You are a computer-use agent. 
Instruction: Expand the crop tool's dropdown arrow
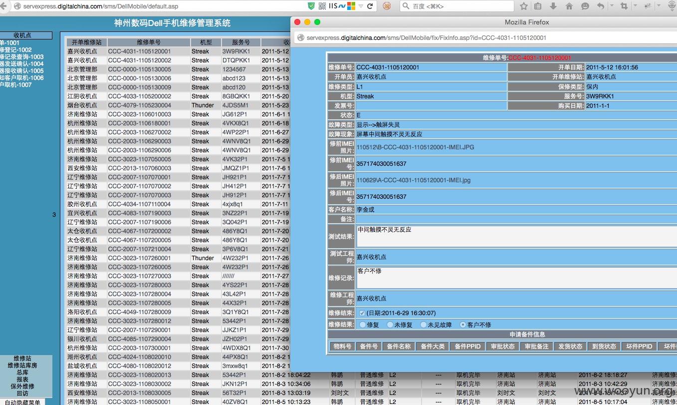[636, 6]
